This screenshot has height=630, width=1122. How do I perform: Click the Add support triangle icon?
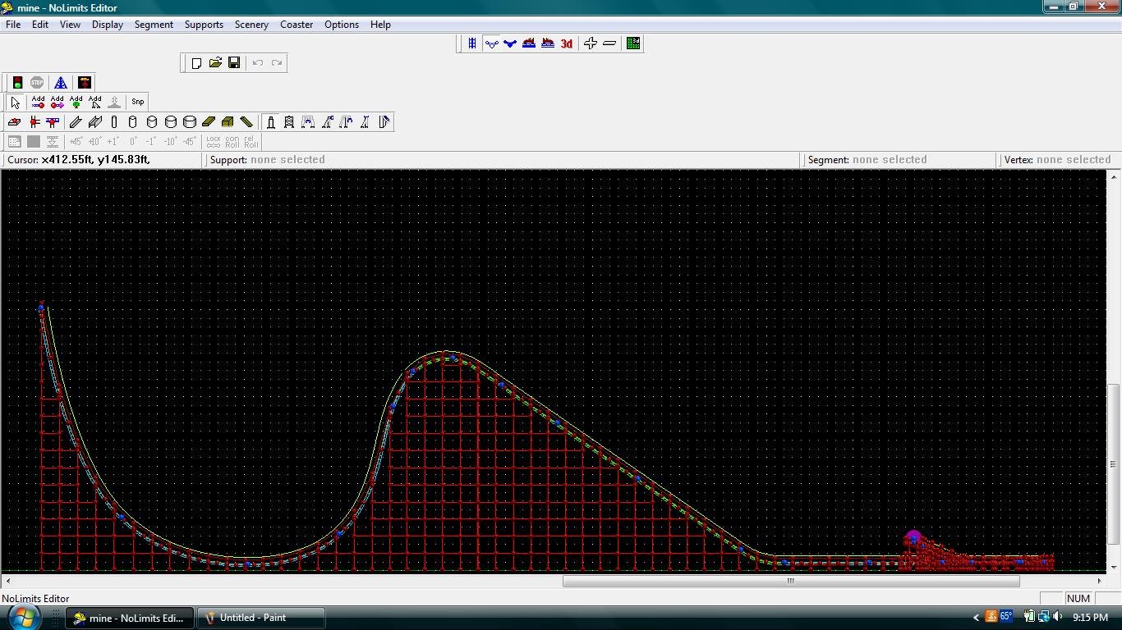94,103
